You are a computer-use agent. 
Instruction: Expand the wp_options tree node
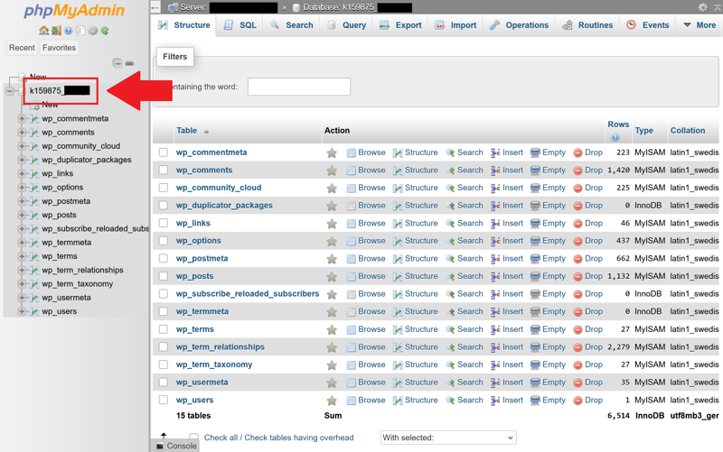22,188
